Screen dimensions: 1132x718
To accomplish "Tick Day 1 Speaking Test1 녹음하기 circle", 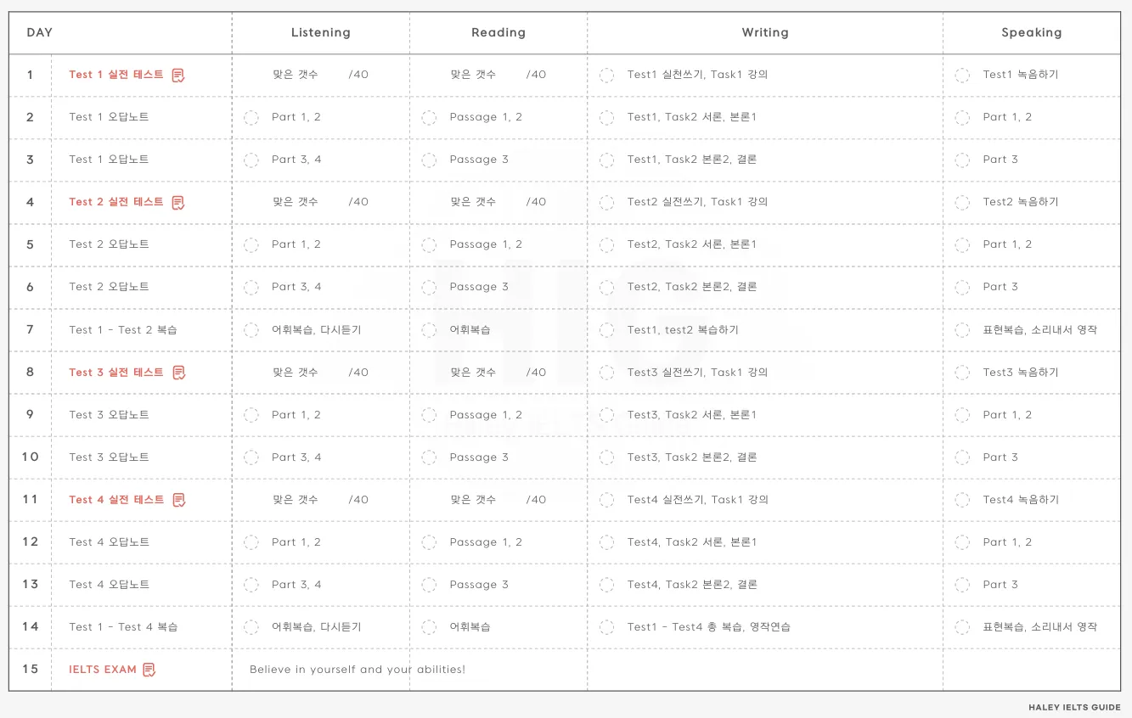I will pos(962,76).
